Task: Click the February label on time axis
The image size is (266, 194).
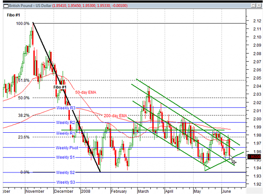Action: [119, 191]
